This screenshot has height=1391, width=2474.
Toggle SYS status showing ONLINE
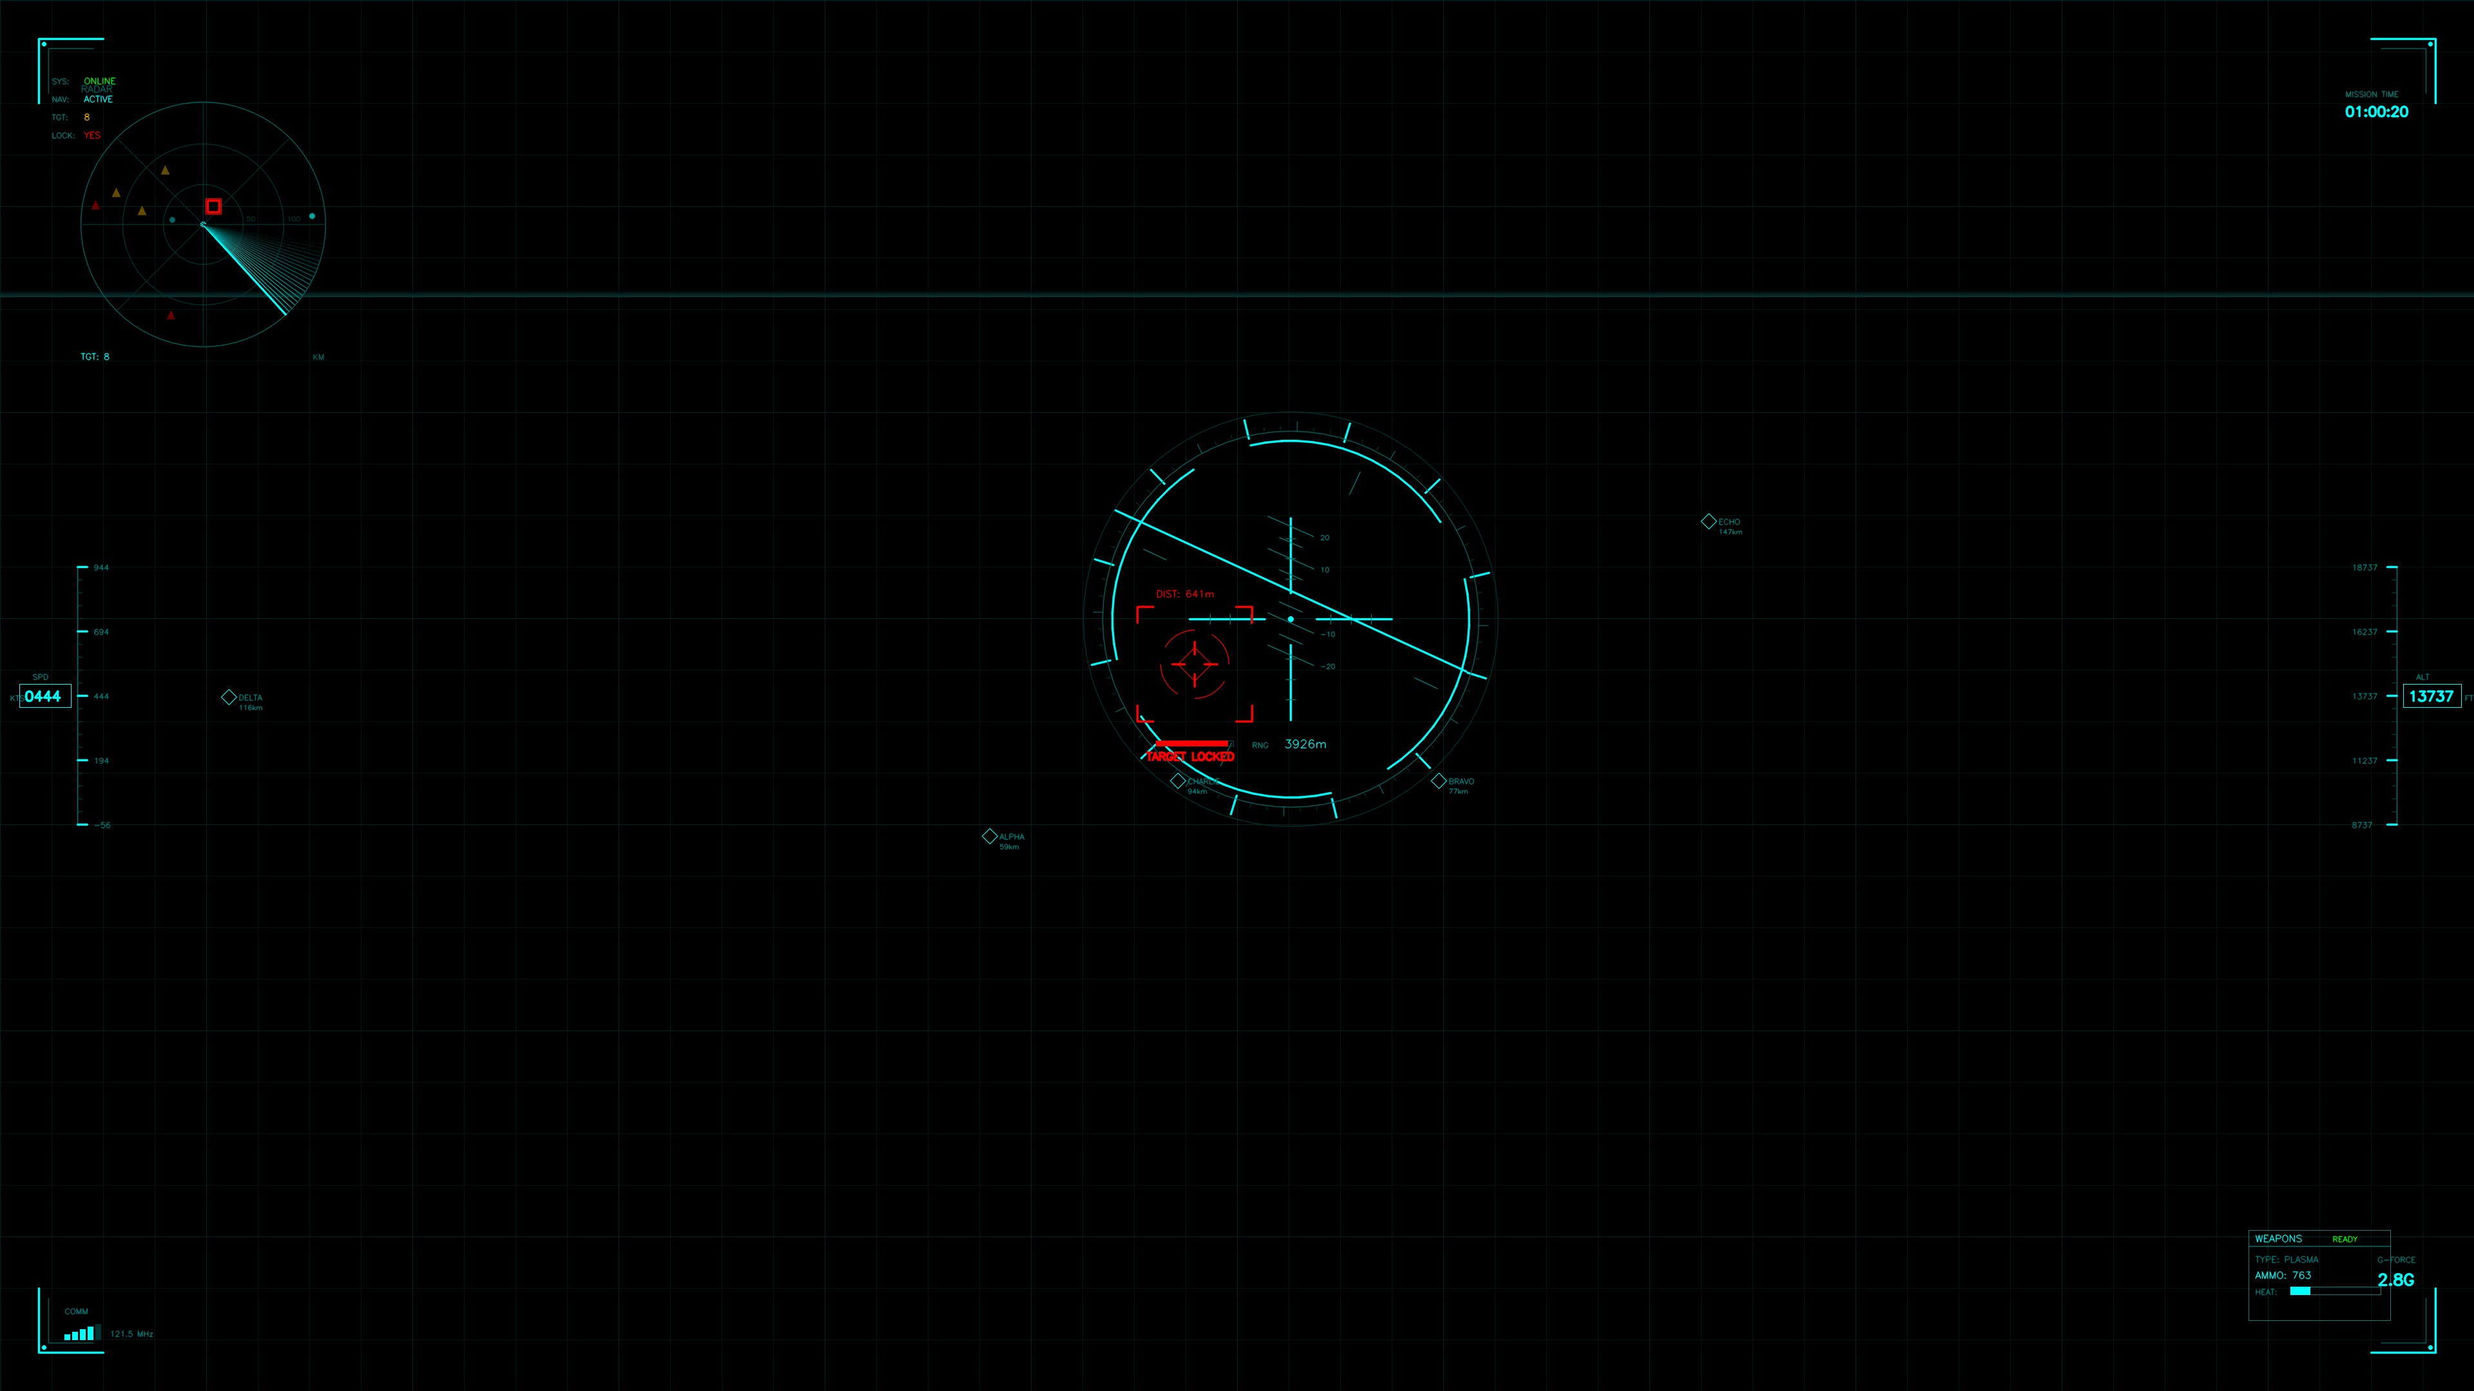[100, 82]
